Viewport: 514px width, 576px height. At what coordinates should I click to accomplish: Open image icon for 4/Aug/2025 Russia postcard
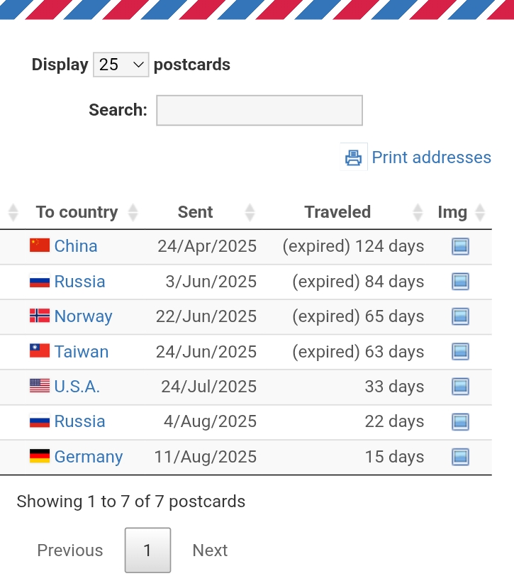460,422
